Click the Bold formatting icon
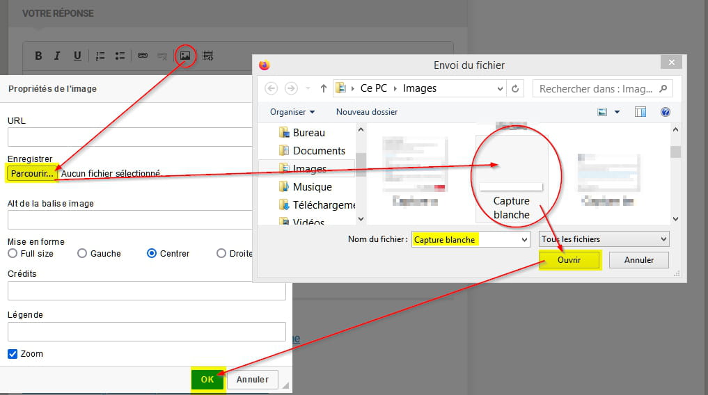 point(38,56)
